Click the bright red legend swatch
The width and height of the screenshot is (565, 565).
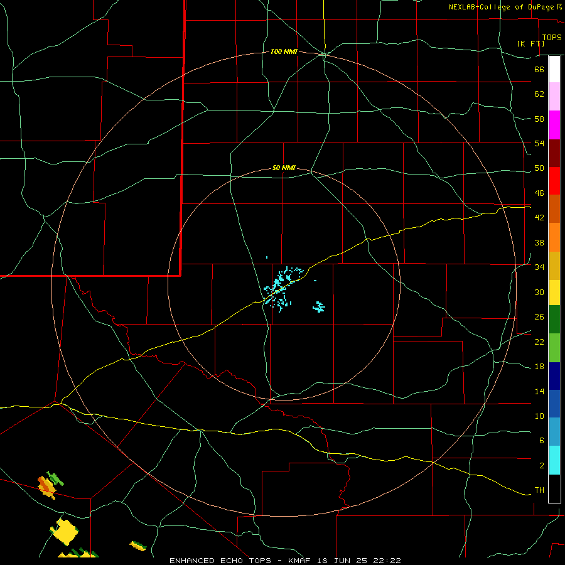point(554,181)
